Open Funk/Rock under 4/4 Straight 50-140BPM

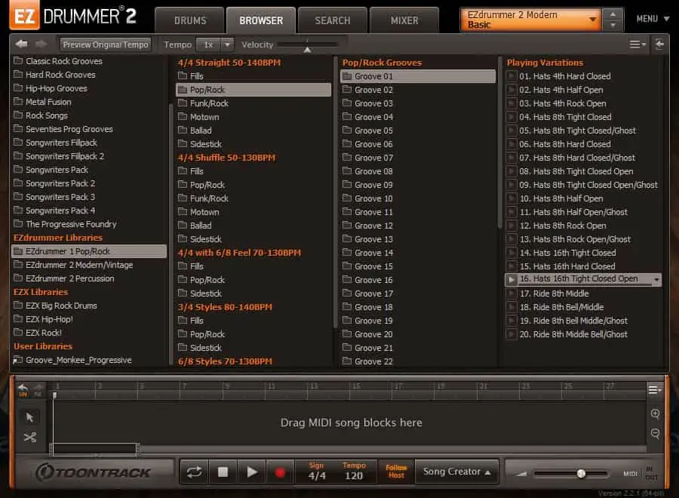coord(204,103)
